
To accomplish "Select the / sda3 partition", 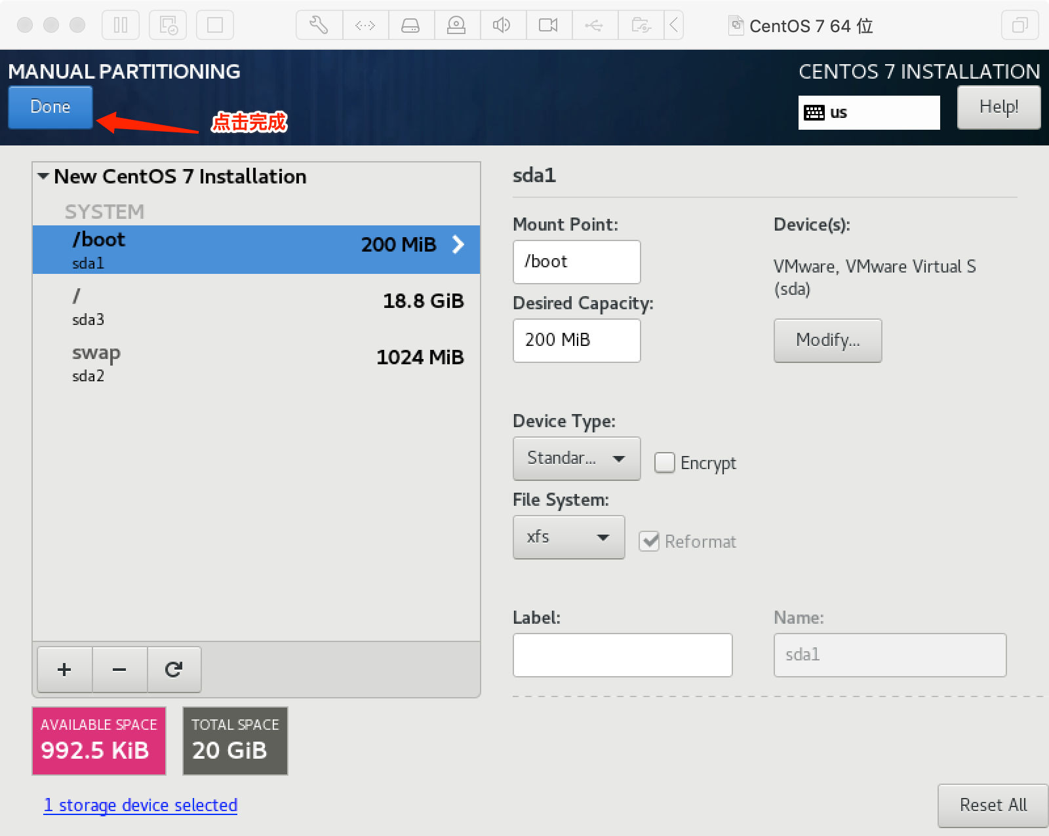I will pyautogui.click(x=256, y=306).
